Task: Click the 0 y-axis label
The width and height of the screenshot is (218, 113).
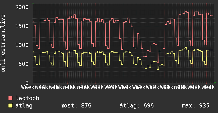Action: tap(27, 83)
